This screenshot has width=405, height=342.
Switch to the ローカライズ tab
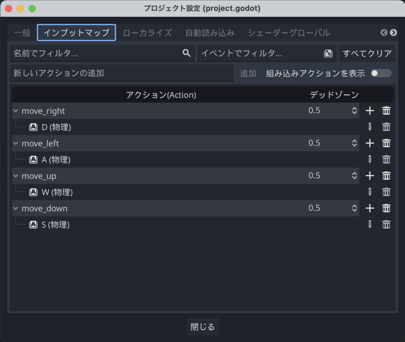click(148, 32)
